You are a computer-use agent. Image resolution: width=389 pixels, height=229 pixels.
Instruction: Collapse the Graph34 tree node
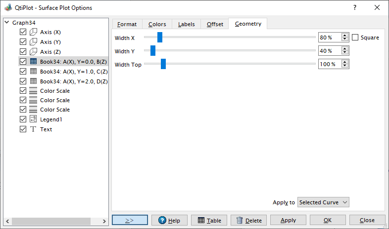pyautogui.click(x=6, y=23)
